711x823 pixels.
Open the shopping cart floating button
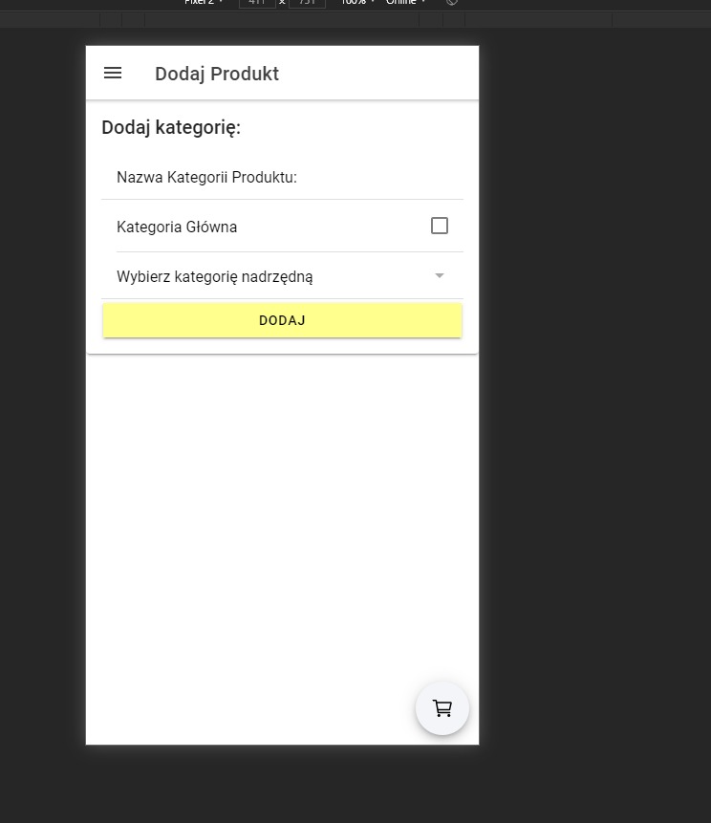coord(442,708)
